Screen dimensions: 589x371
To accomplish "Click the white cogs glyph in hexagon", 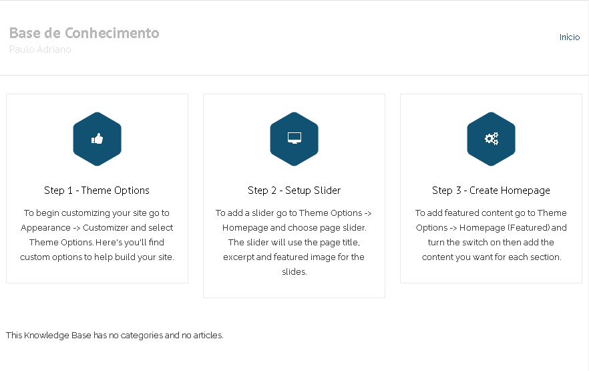I will (492, 138).
